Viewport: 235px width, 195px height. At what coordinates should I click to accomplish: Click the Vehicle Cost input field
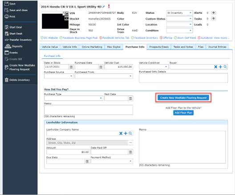pyautogui.click(x=118, y=67)
